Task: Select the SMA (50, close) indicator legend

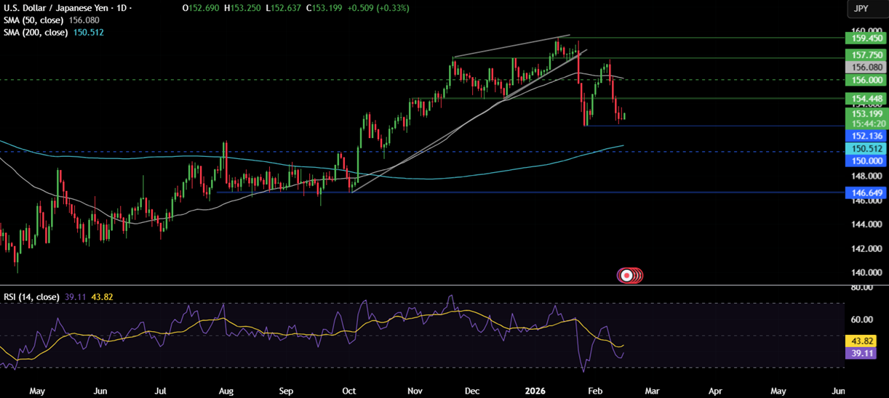Action: 33,20
